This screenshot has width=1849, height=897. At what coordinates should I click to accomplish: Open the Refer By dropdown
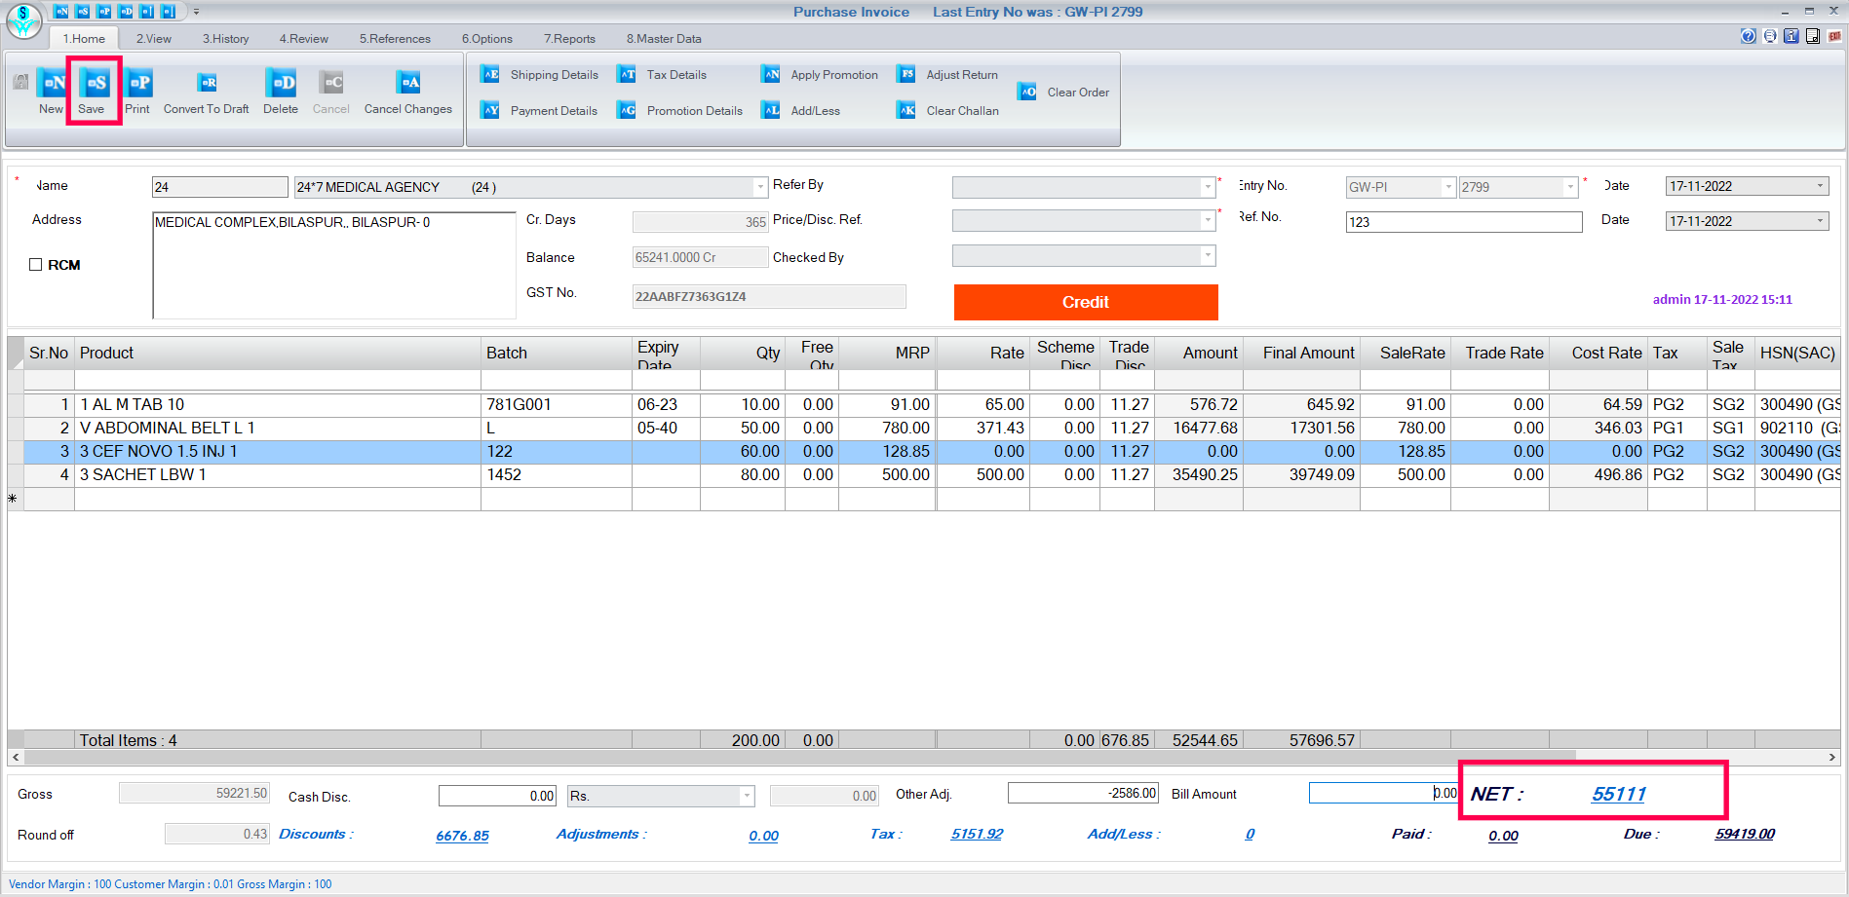pyautogui.click(x=1208, y=187)
